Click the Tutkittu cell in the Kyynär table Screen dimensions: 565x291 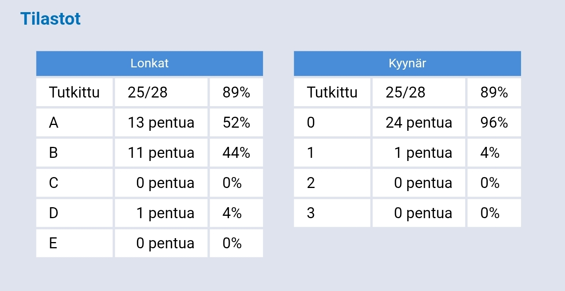click(332, 92)
